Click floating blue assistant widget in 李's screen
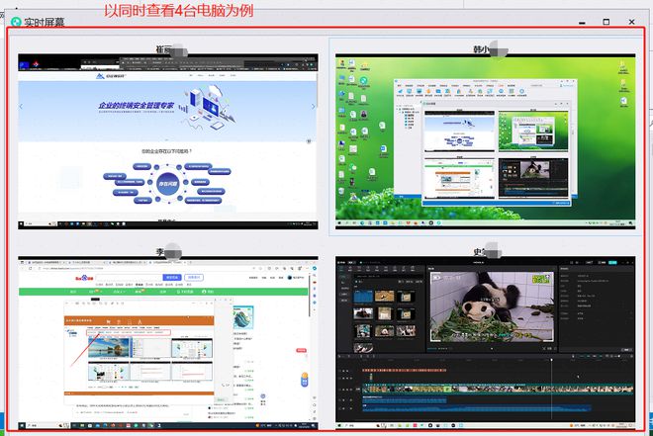 tap(305, 380)
